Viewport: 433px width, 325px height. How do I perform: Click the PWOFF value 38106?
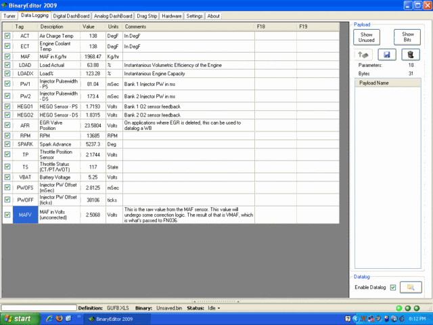pos(93,200)
